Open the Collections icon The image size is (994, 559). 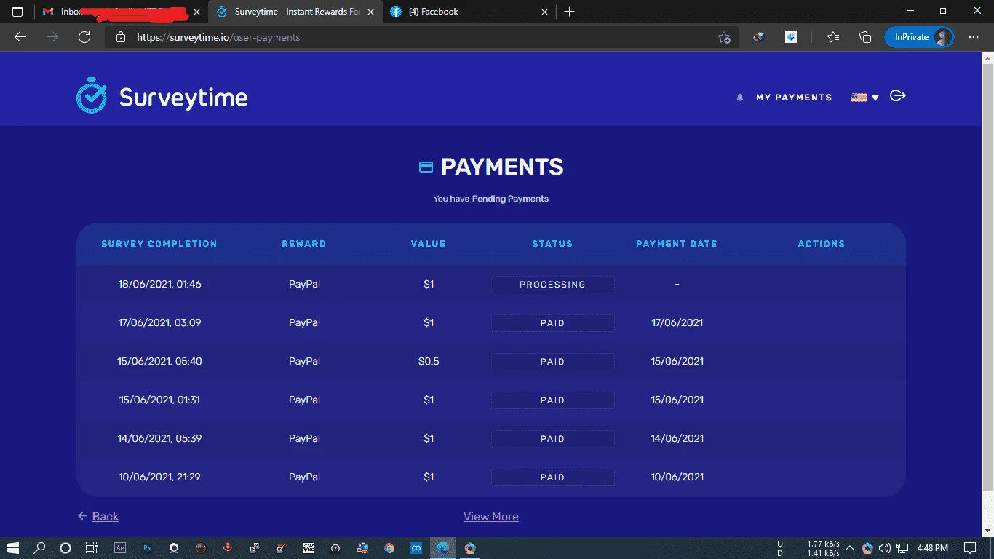click(865, 37)
